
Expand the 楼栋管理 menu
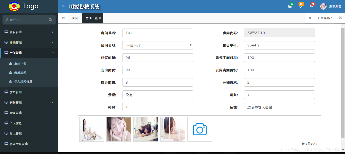(x=29, y=42)
